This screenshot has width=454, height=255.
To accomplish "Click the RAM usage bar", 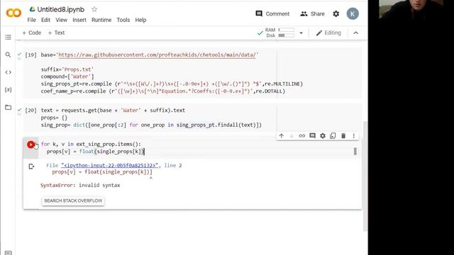I will pos(286,30).
